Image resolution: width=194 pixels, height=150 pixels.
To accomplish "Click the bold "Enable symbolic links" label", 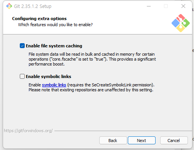I will [x=48, y=77].
